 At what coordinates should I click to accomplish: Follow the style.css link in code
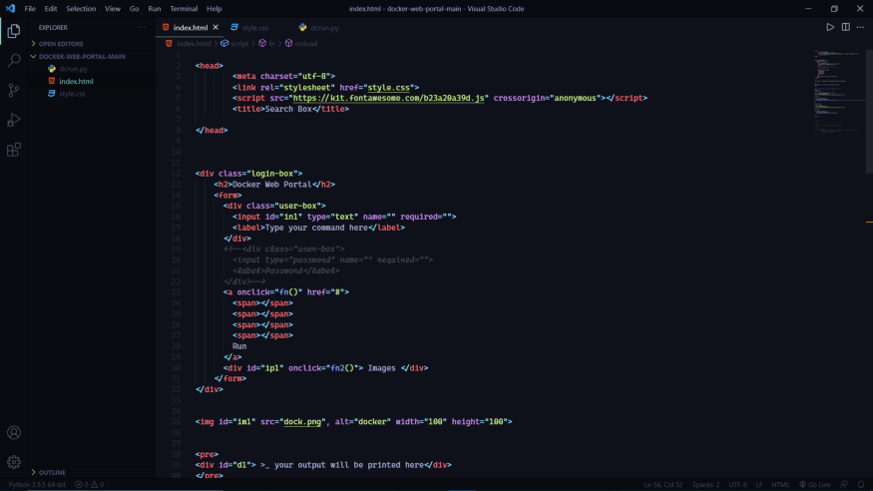coord(389,88)
